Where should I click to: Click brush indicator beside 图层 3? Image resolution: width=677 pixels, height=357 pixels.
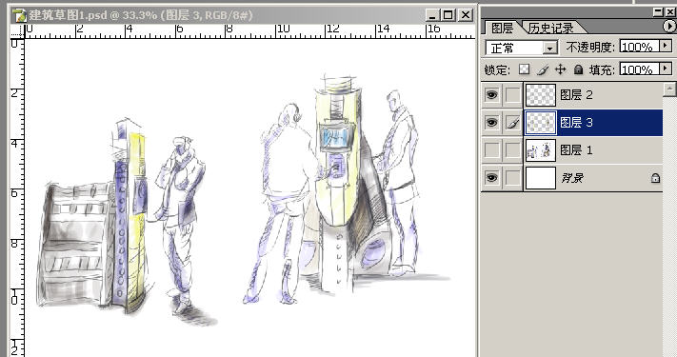click(512, 123)
